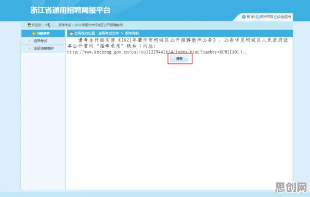Click 查看考试文件 in the breadcrumb
The height and width of the screenshot is (197, 310).
click(109, 33)
